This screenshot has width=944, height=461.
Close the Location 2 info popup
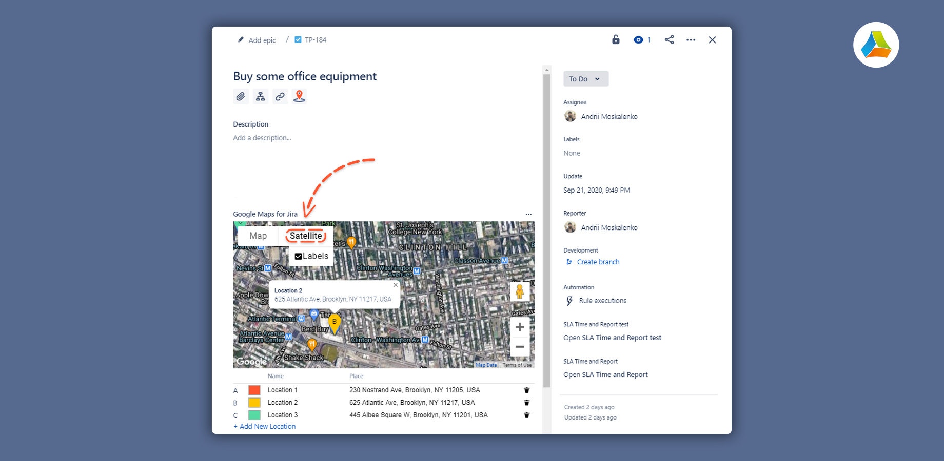[396, 285]
